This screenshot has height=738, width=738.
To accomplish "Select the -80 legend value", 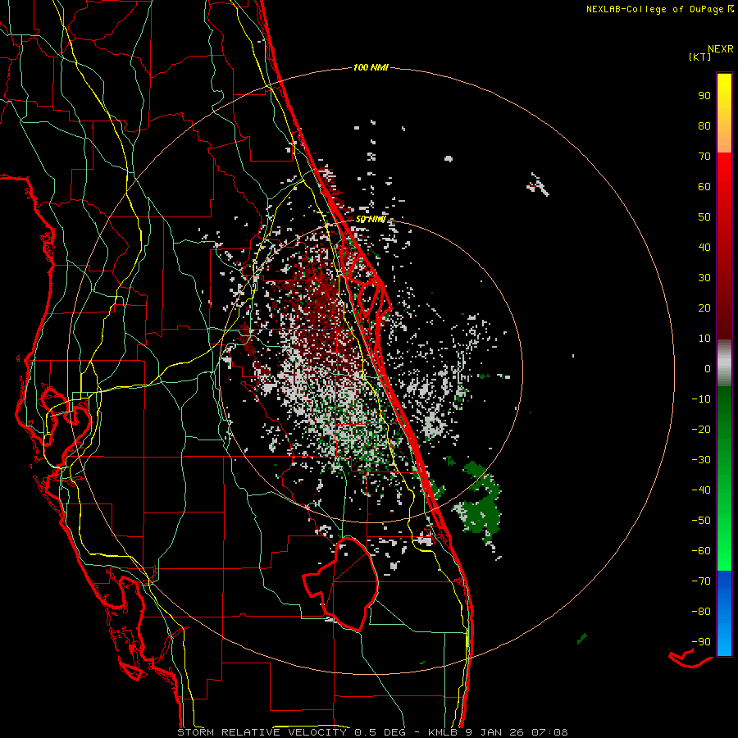I will click(701, 612).
